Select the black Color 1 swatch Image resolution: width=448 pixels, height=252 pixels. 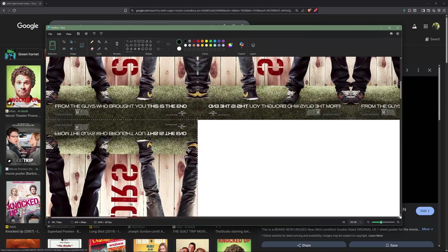[179, 42]
